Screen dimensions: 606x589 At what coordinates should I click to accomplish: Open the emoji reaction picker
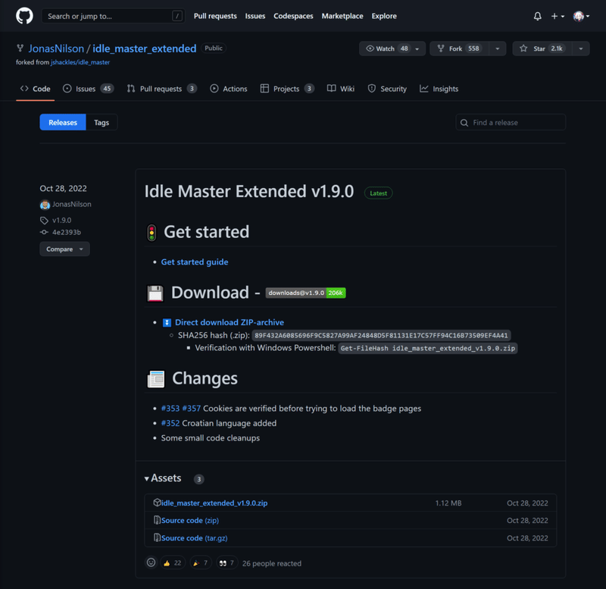pos(151,562)
